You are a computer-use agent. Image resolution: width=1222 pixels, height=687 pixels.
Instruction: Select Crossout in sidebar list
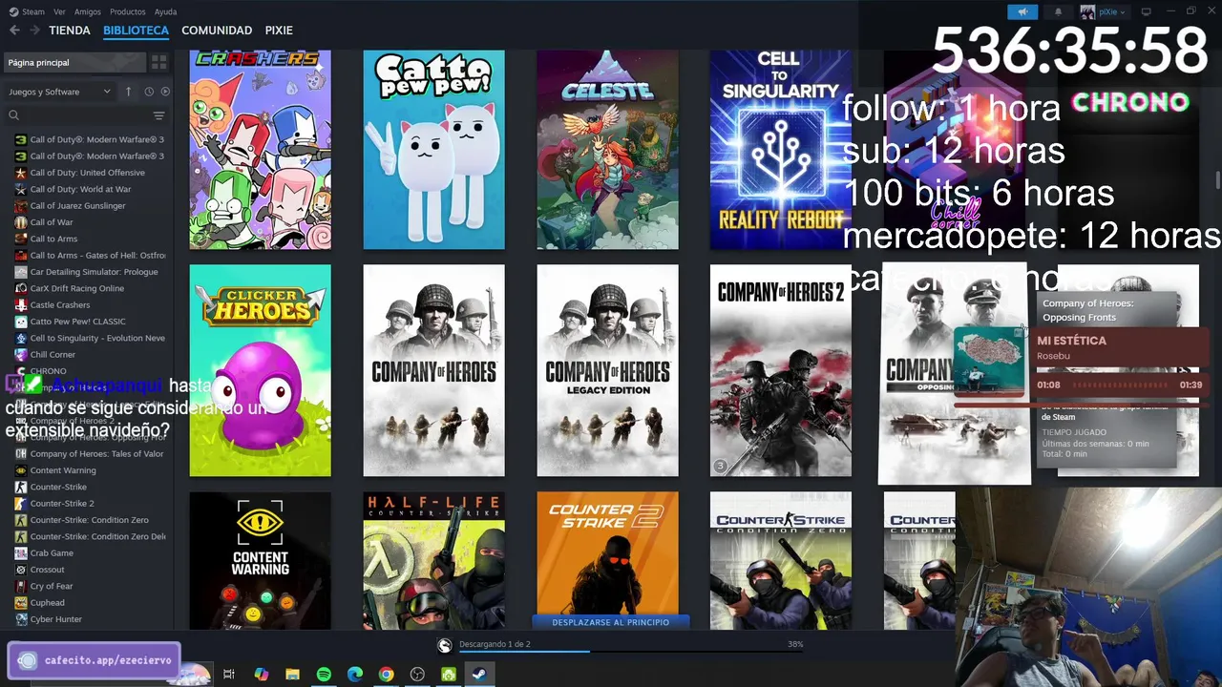pos(48,570)
